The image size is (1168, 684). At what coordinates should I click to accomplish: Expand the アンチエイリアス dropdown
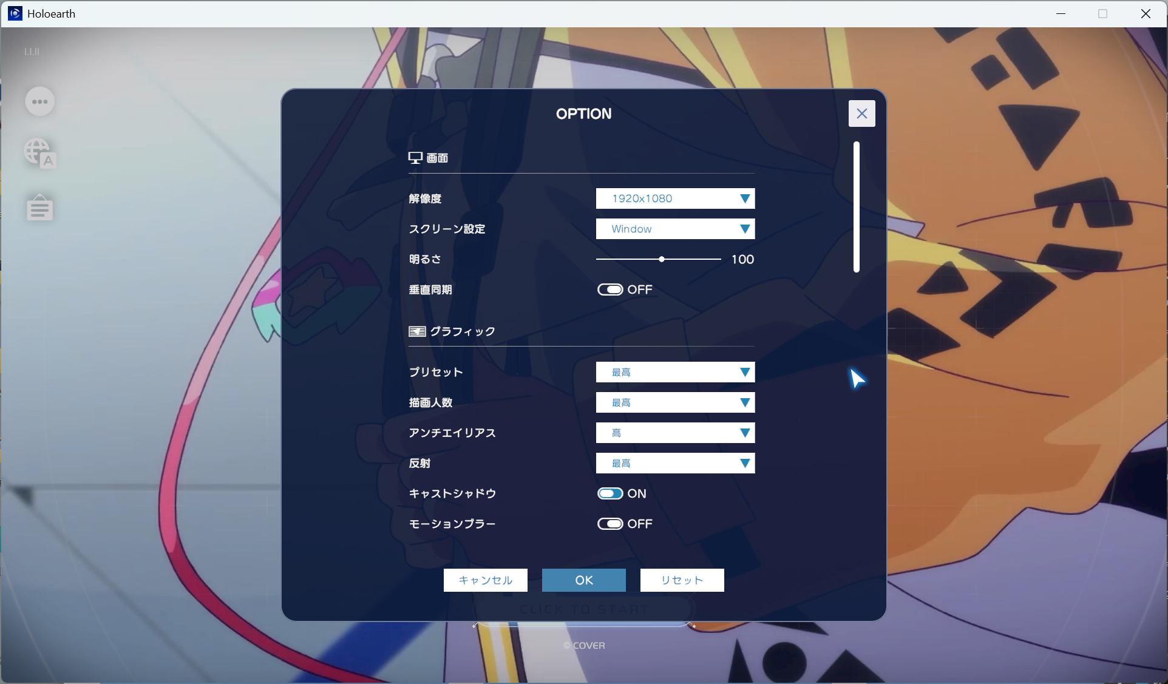coord(675,433)
